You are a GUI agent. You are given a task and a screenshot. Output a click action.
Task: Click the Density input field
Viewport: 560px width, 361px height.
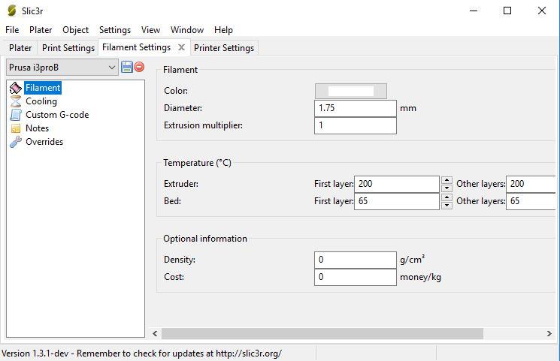[355, 260]
